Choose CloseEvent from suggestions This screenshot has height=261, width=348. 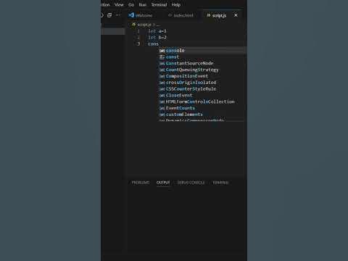click(x=202, y=95)
